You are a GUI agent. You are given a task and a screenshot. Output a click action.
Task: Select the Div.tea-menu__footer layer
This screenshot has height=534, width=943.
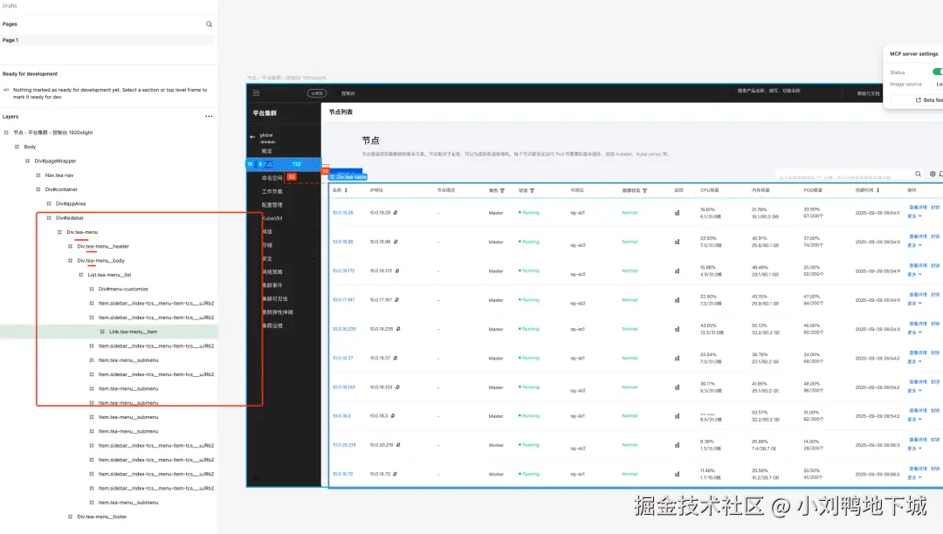pos(101,517)
